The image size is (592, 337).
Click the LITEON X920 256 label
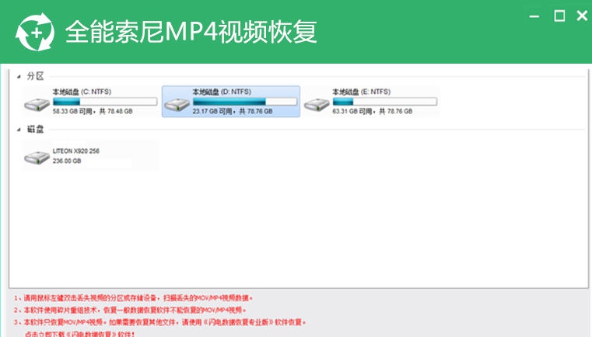point(76,151)
